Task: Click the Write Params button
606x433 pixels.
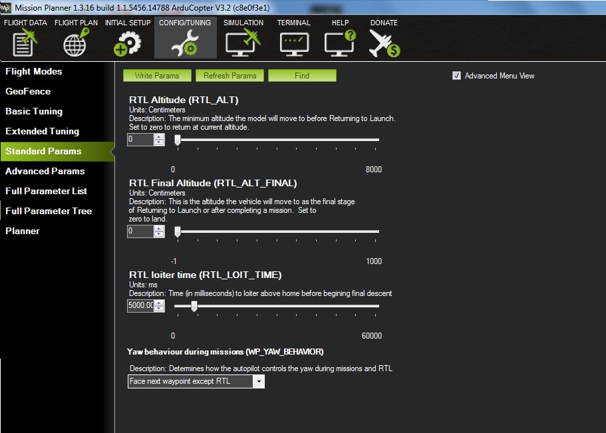Action: (x=157, y=76)
